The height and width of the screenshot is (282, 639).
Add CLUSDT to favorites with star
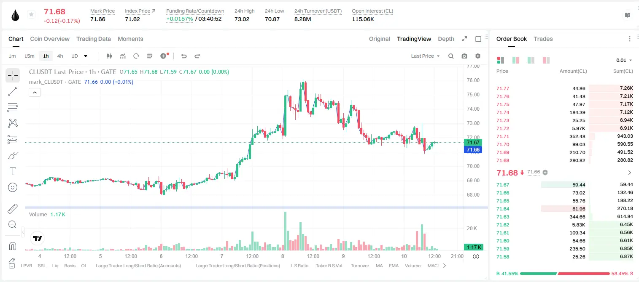pyautogui.click(x=31, y=15)
